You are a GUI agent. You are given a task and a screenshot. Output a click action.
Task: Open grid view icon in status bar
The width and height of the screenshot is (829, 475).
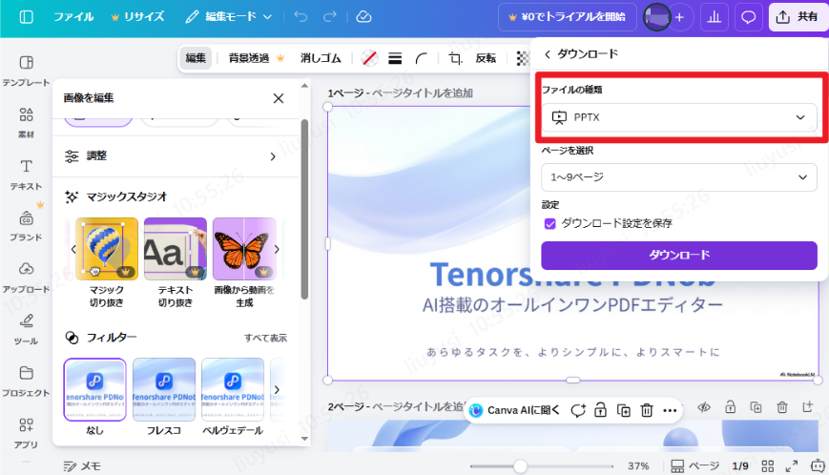click(768, 466)
